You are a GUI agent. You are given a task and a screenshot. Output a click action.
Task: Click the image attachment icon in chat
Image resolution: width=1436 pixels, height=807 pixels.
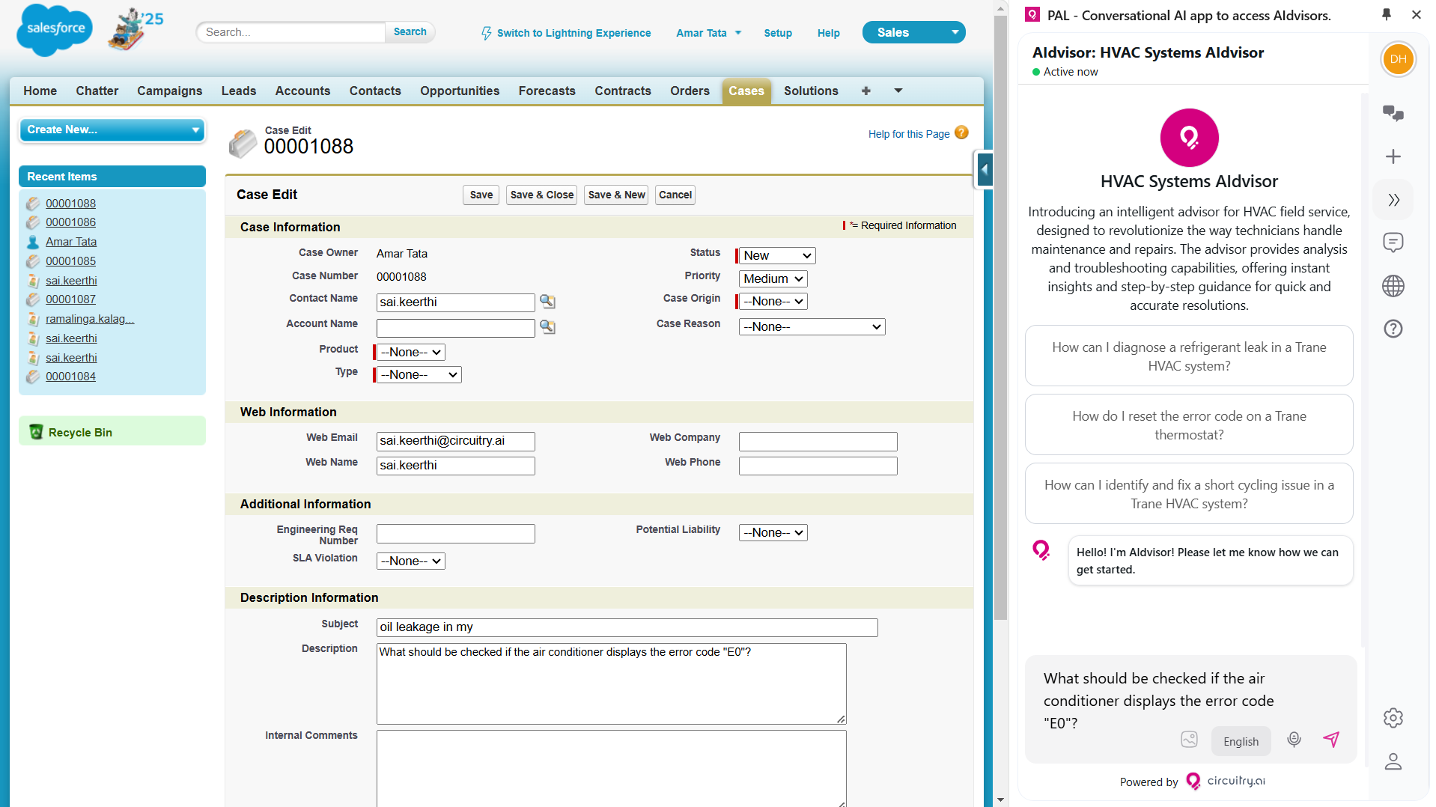coord(1189,740)
